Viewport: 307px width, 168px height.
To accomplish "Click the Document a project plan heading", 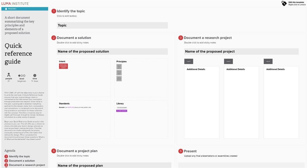I will [77, 151].
